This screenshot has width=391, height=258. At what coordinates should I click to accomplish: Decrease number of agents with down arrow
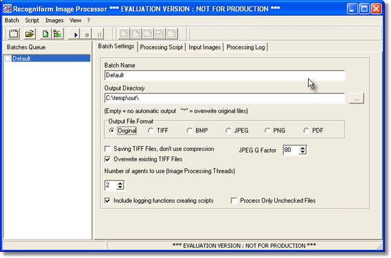click(120, 187)
